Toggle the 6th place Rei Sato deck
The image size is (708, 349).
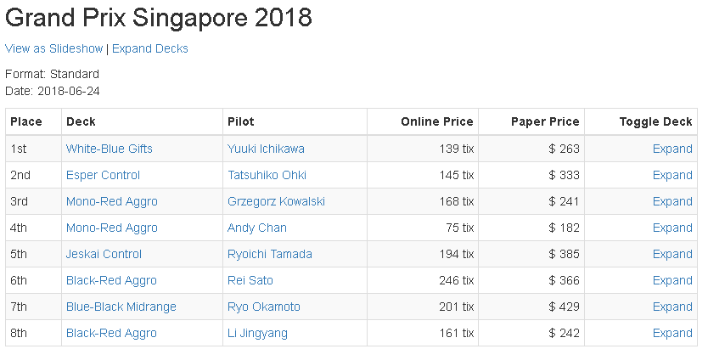pyautogui.click(x=672, y=280)
